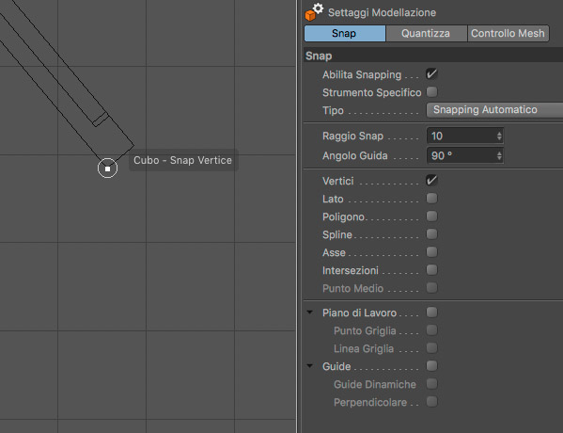Click the Raggio Snap stepper arrows
The width and height of the screenshot is (563, 433).
pyautogui.click(x=499, y=136)
